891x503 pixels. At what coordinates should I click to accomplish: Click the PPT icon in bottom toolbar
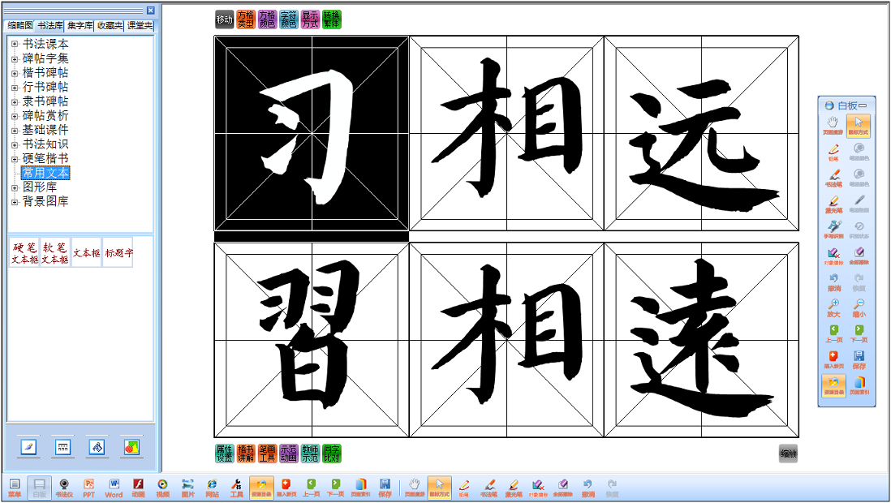[88, 487]
